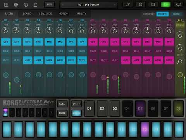Click the S2 channel level fader knob

pyautogui.click(x=17, y=80)
